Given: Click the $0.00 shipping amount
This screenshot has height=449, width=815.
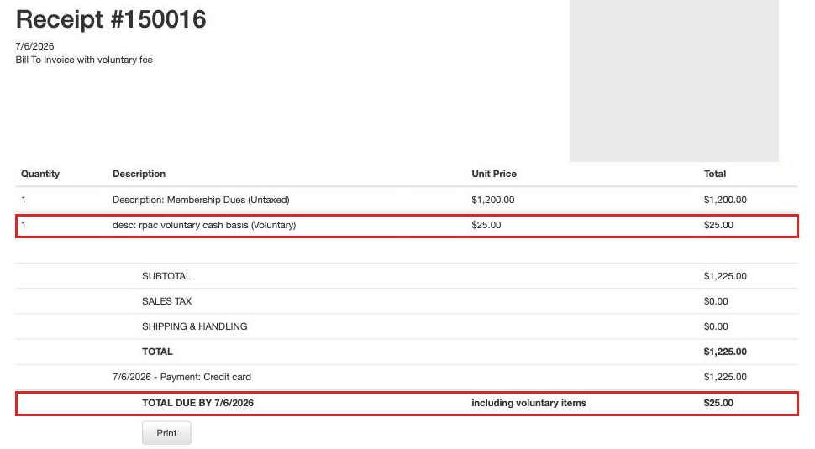Looking at the screenshot, I should [716, 326].
